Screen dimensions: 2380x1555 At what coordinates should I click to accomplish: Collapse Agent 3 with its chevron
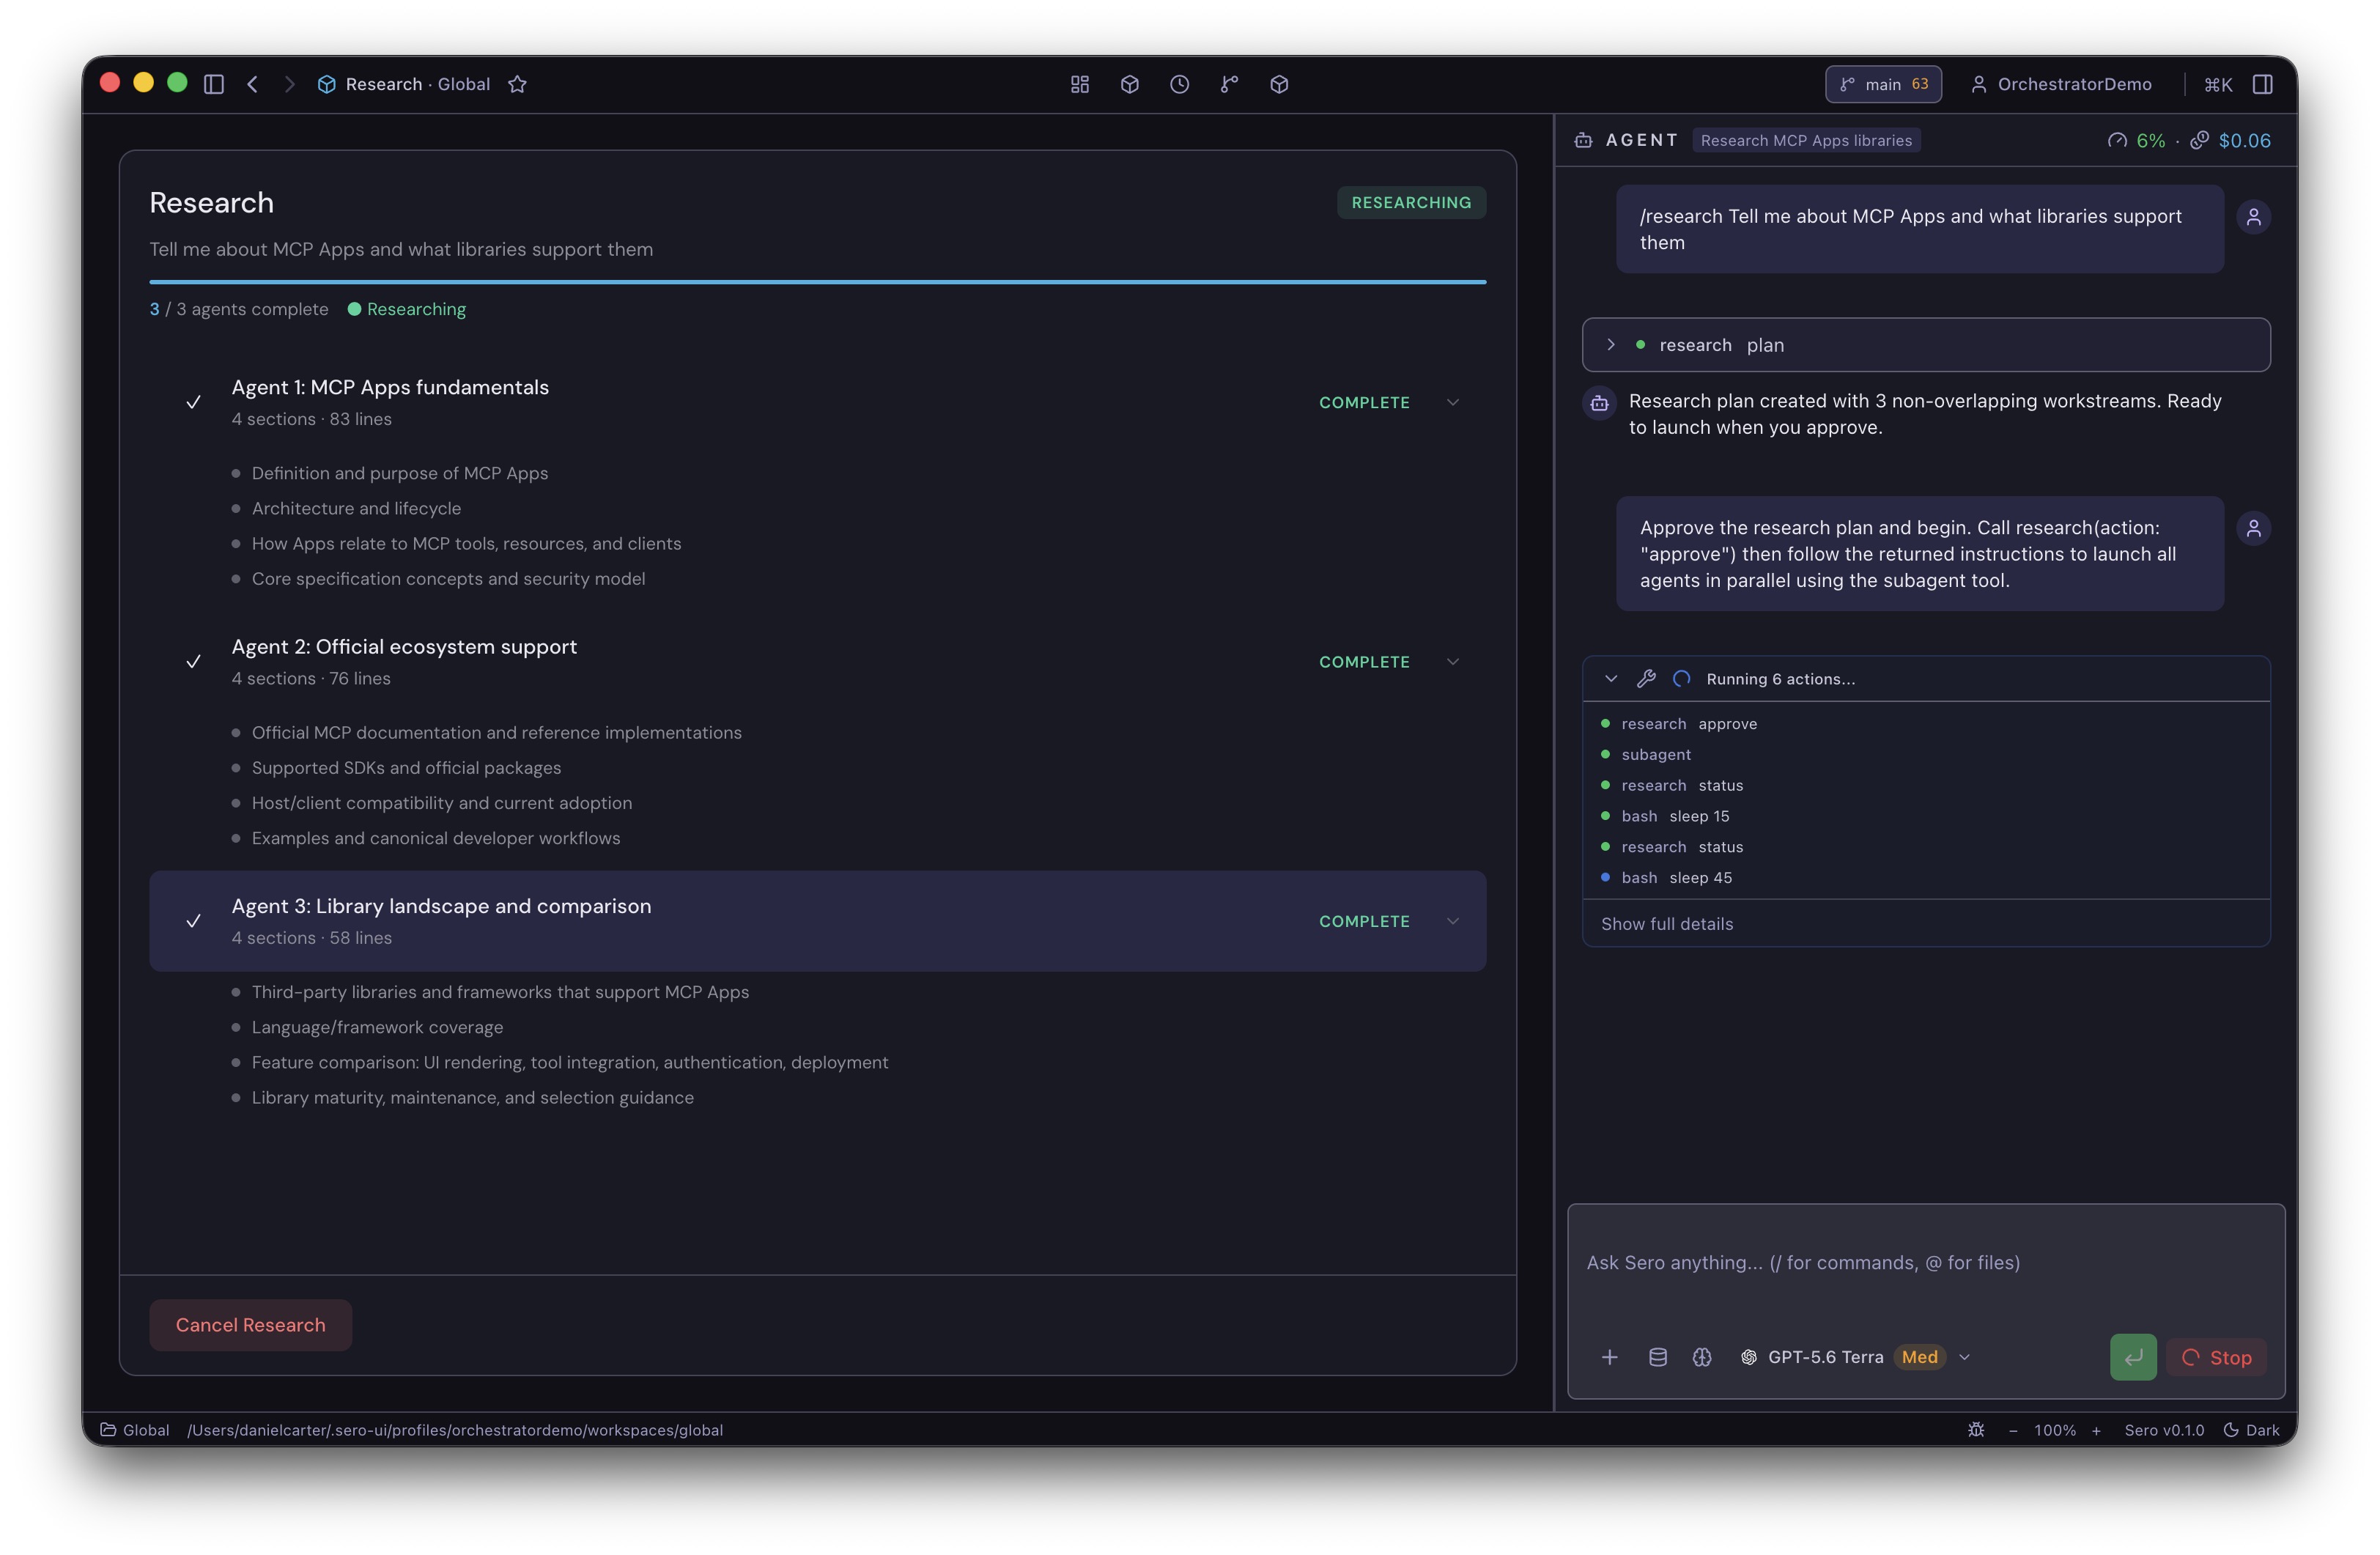pos(1453,921)
